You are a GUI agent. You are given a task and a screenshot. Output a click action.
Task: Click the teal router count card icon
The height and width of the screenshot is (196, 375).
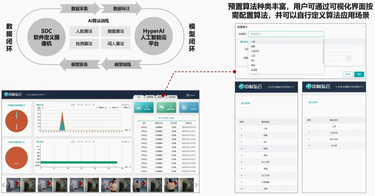[x=138, y=107]
